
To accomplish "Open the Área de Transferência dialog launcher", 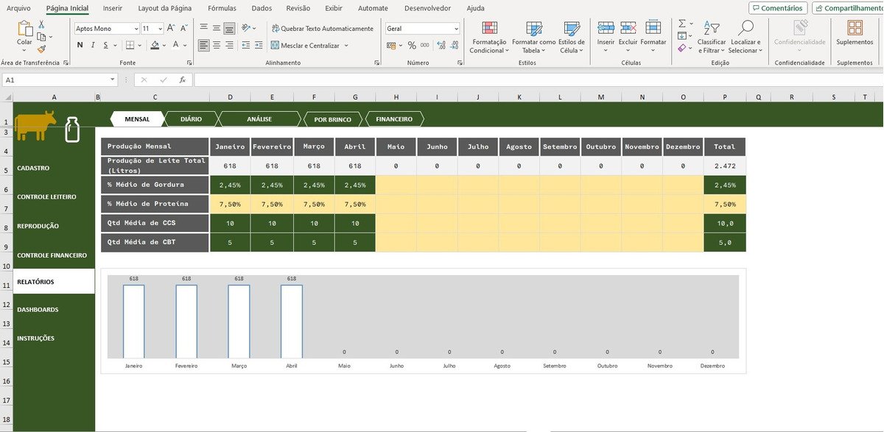I will point(66,63).
